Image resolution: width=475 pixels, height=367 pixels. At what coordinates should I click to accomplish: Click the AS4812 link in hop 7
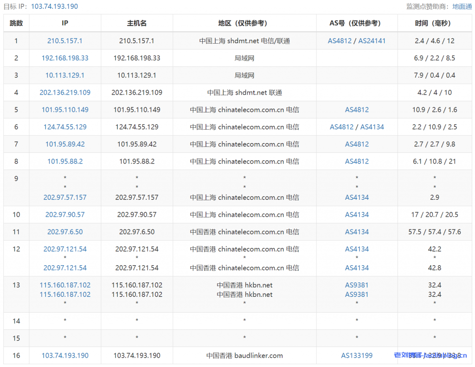[x=357, y=144]
